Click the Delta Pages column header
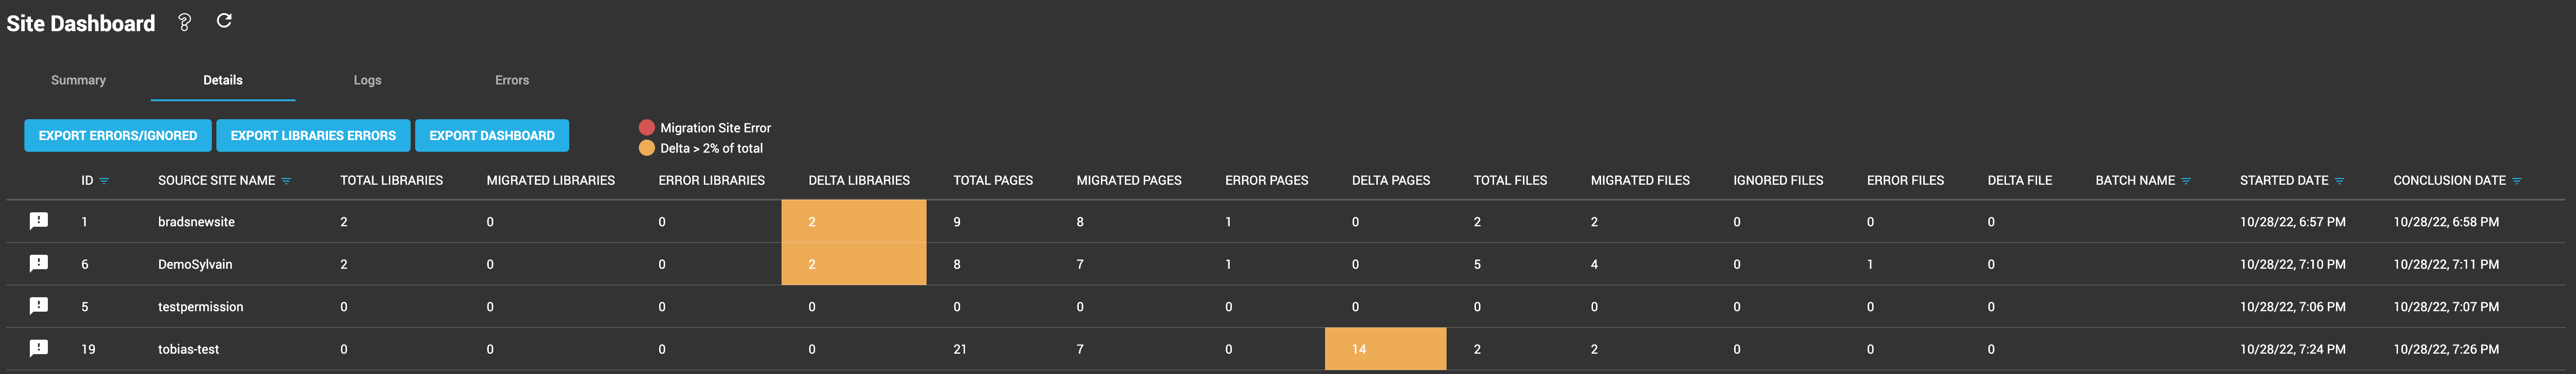2576x374 pixels. tap(1391, 181)
